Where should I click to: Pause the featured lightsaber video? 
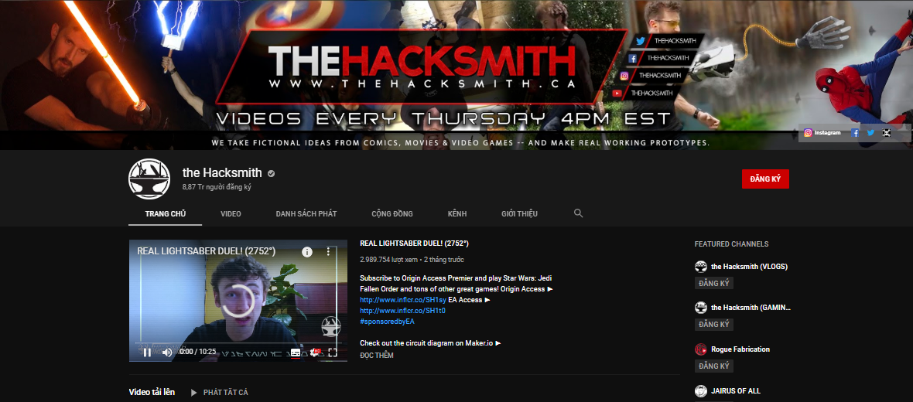point(147,353)
